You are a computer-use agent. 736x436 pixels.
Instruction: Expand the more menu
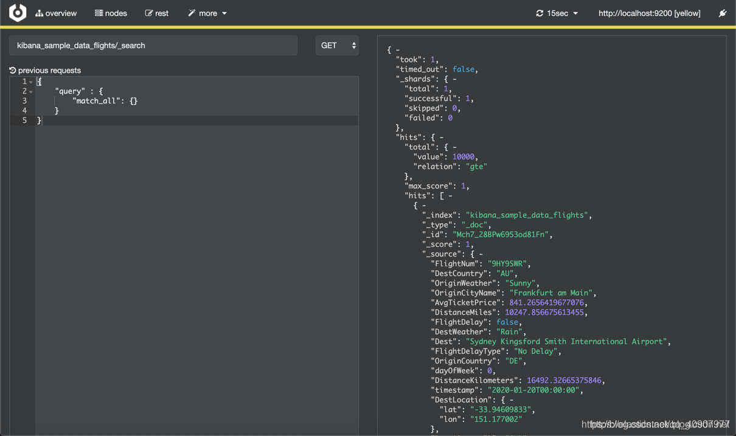[x=207, y=13]
